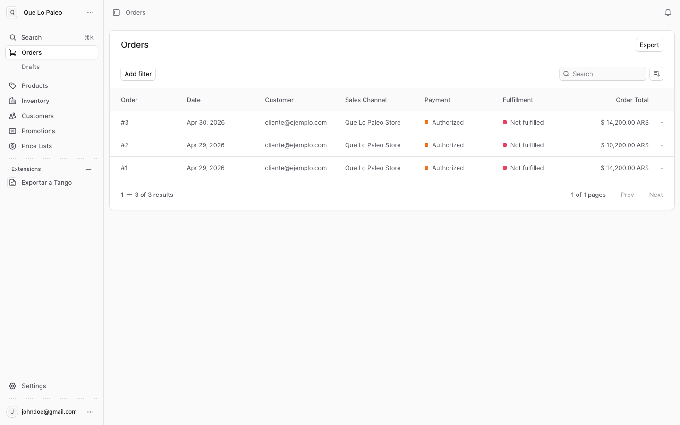Viewport: 680px width, 425px height.
Task: Go to Inventory page
Action: click(51, 101)
